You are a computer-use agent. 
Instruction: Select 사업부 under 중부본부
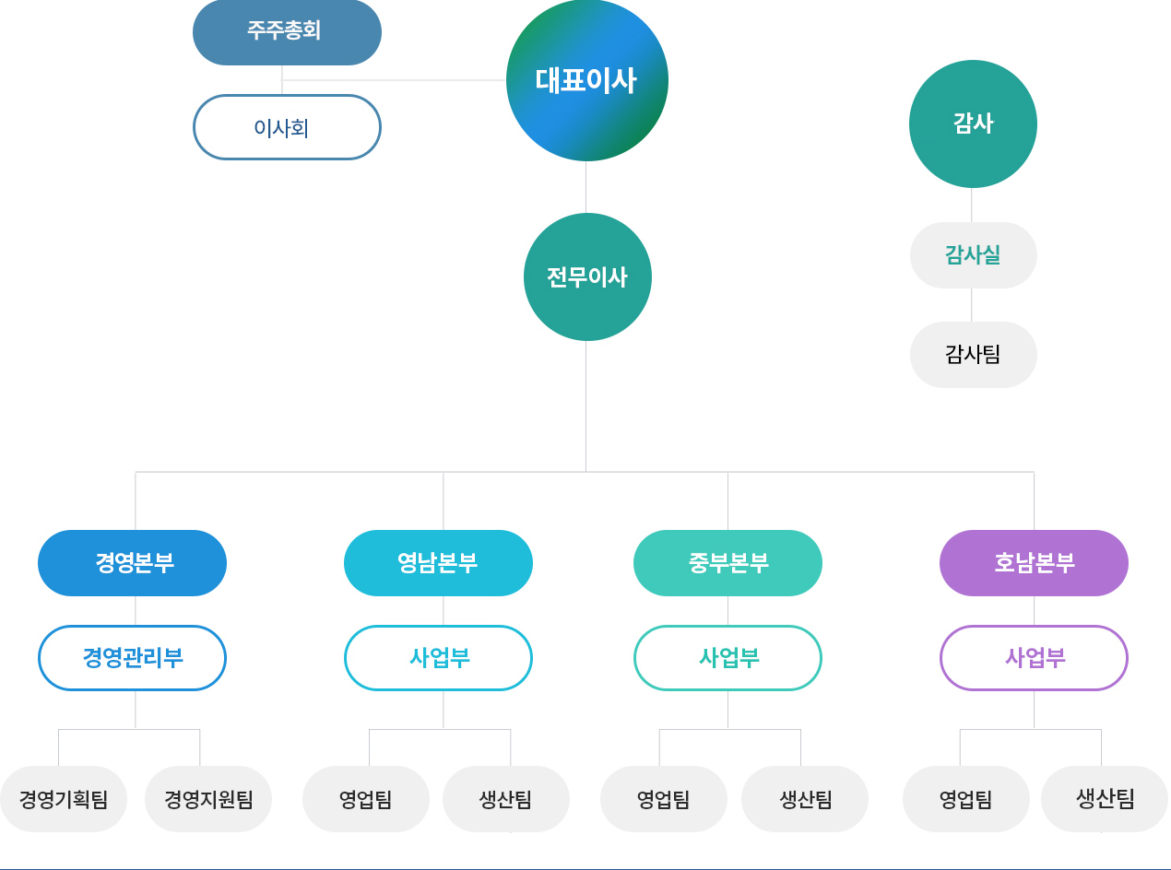727,658
